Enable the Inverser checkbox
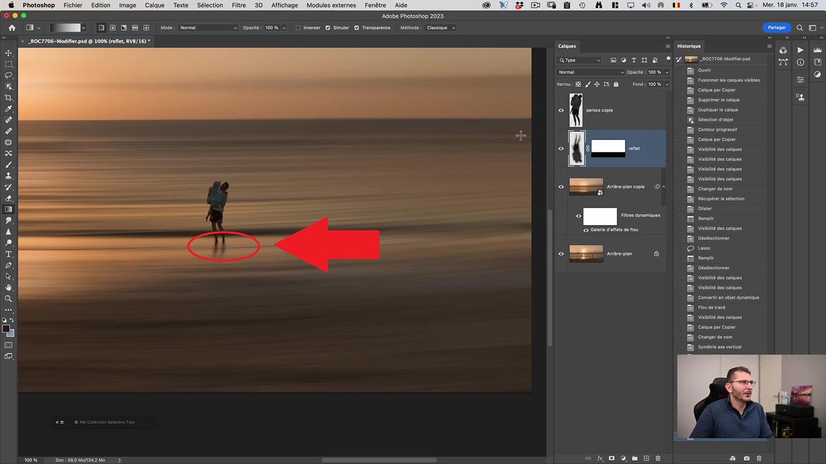Viewport: 826px width, 464px height. tap(299, 28)
